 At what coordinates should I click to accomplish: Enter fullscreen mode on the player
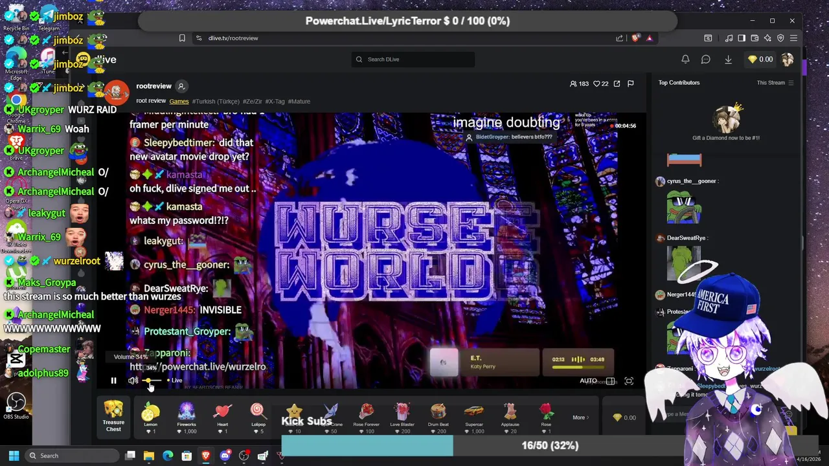click(629, 381)
